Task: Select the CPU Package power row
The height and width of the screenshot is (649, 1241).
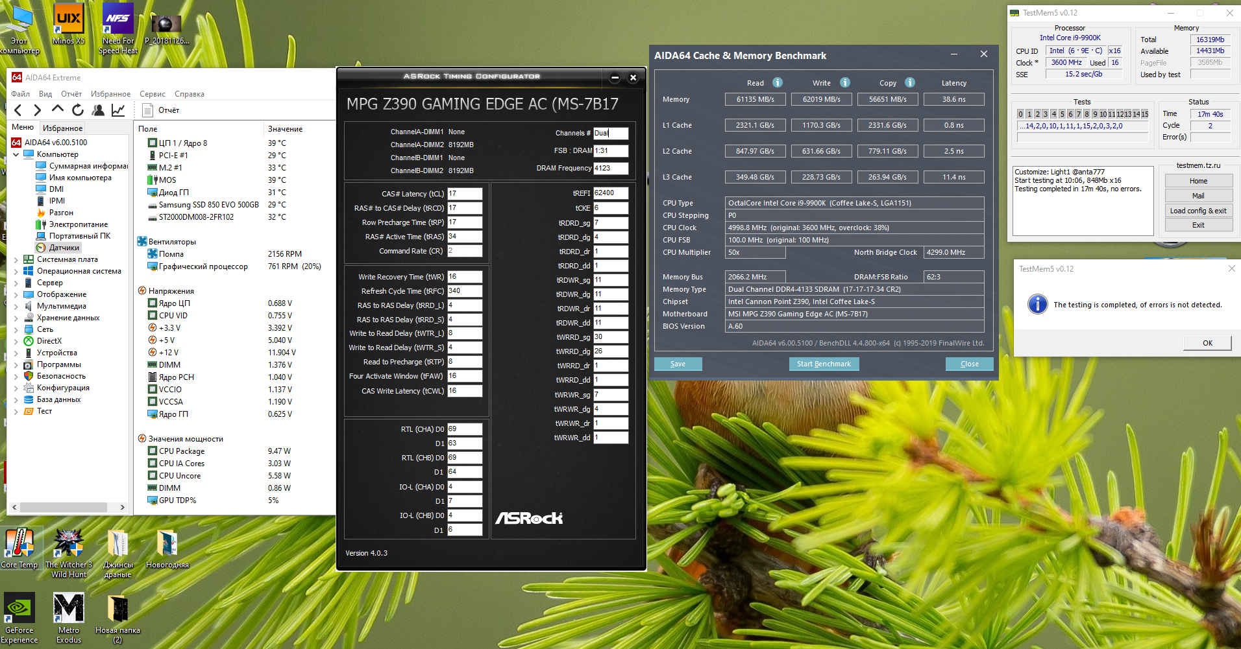Action: tap(235, 451)
